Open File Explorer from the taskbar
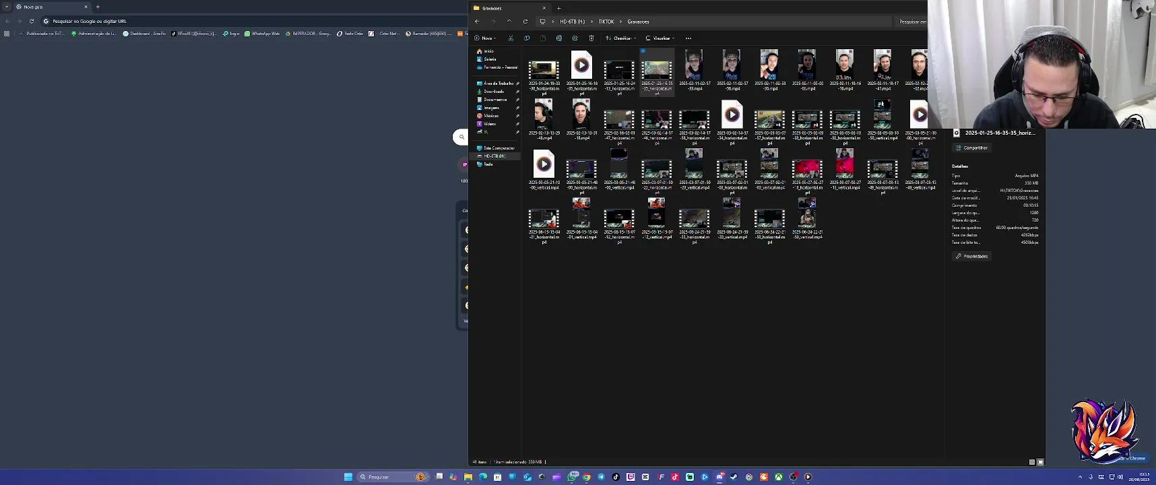Screen dimensions: 1156x485 point(468,477)
